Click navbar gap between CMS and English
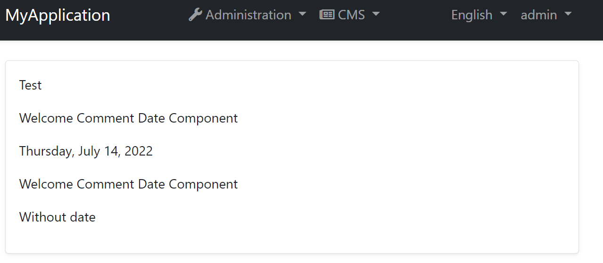Viewport: 603px width, 263px height. click(415, 15)
